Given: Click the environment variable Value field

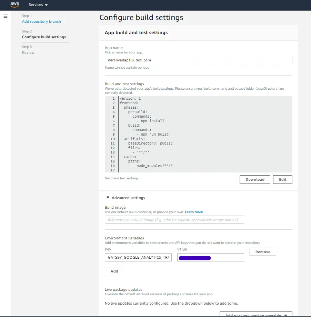Looking at the screenshot, I should tap(211, 257).
